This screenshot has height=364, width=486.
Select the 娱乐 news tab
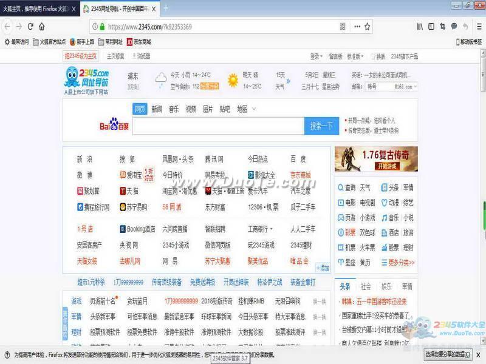(386, 286)
